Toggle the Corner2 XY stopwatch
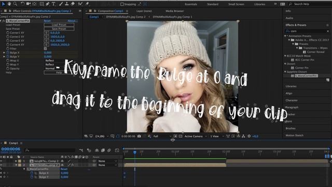 8,37
